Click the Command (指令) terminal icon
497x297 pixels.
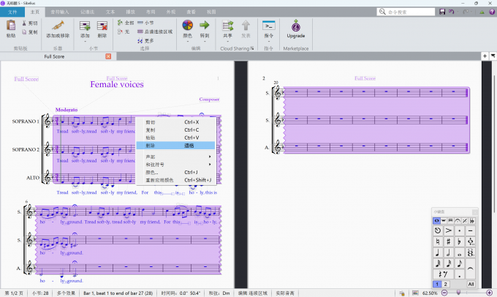tap(268, 26)
